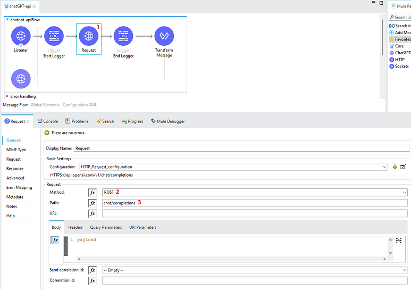Select the MIME Type section
The width and height of the screenshot is (411, 289).
coord(16,150)
